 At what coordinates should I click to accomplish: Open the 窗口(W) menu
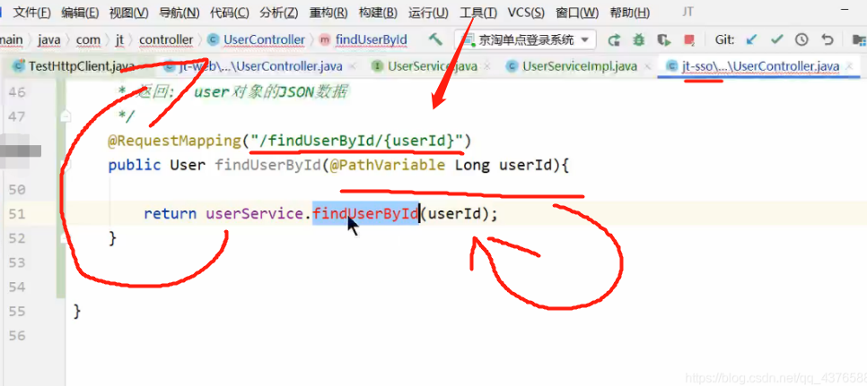tap(577, 13)
